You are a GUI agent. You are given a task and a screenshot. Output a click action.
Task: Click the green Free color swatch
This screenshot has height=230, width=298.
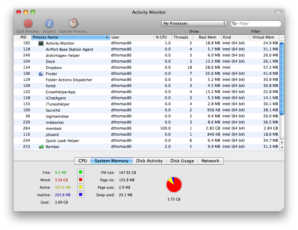(x=81, y=172)
